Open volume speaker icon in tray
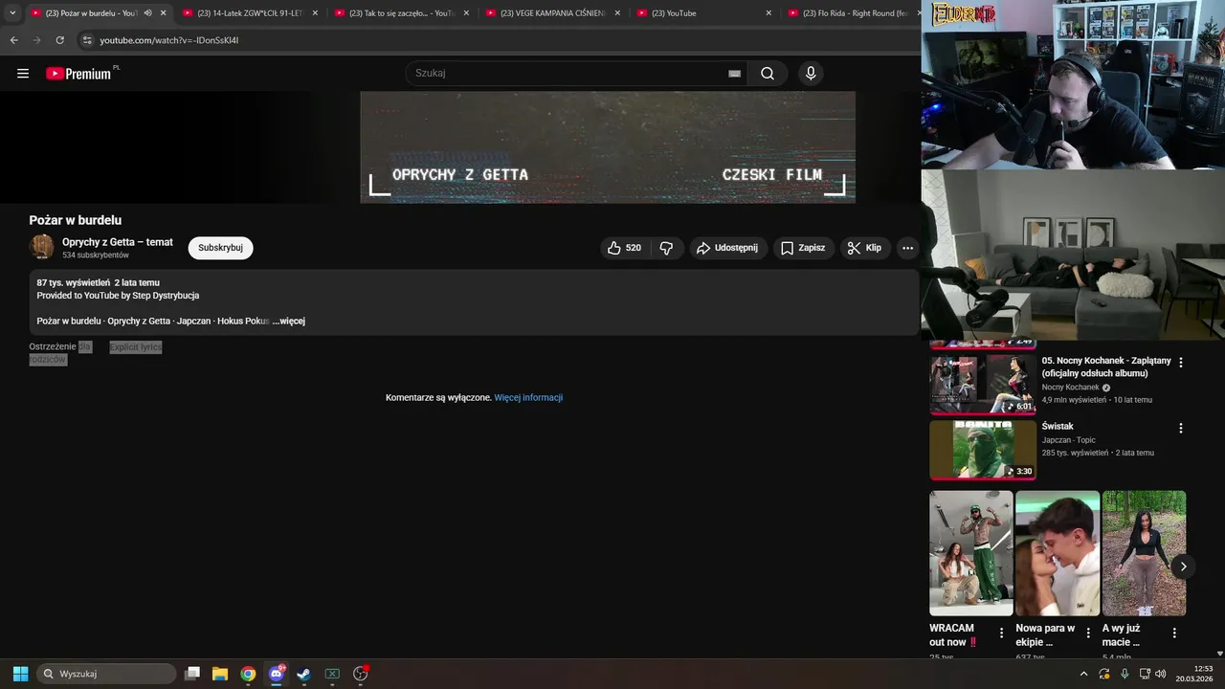The height and width of the screenshot is (689, 1225). [1160, 674]
